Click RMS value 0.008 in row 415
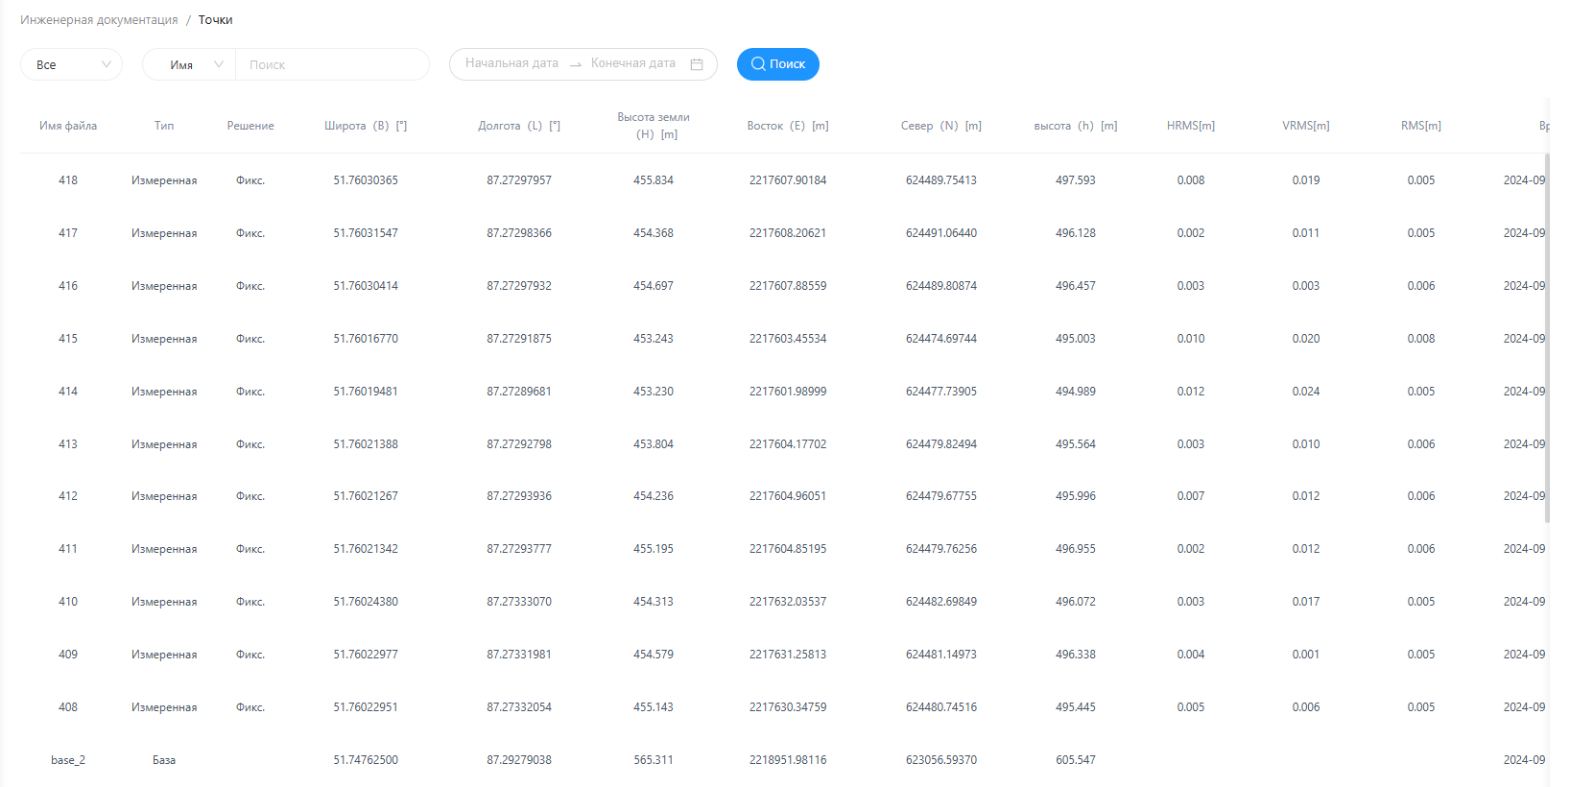This screenshot has height=787, width=1570. tap(1421, 339)
